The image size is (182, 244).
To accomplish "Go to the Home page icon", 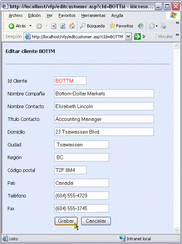I will pos(72,26).
